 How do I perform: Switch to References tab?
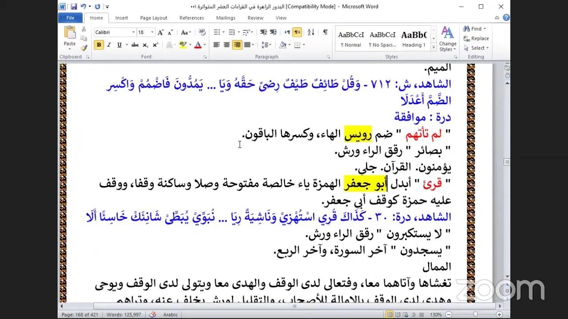[192, 18]
